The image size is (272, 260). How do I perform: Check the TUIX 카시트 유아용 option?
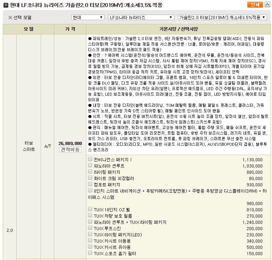click(90, 246)
